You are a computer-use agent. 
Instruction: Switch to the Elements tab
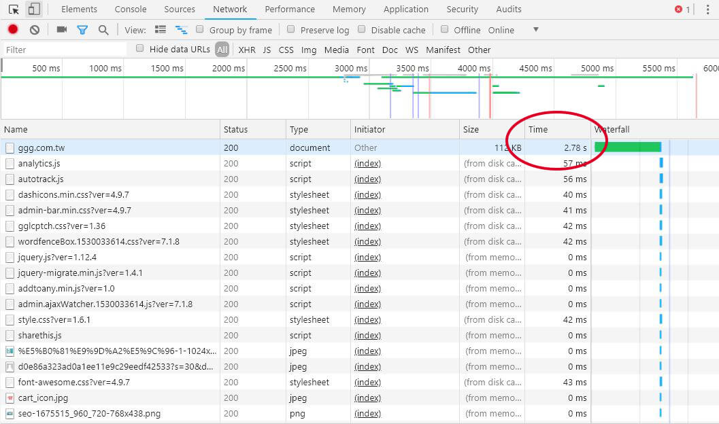click(80, 9)
